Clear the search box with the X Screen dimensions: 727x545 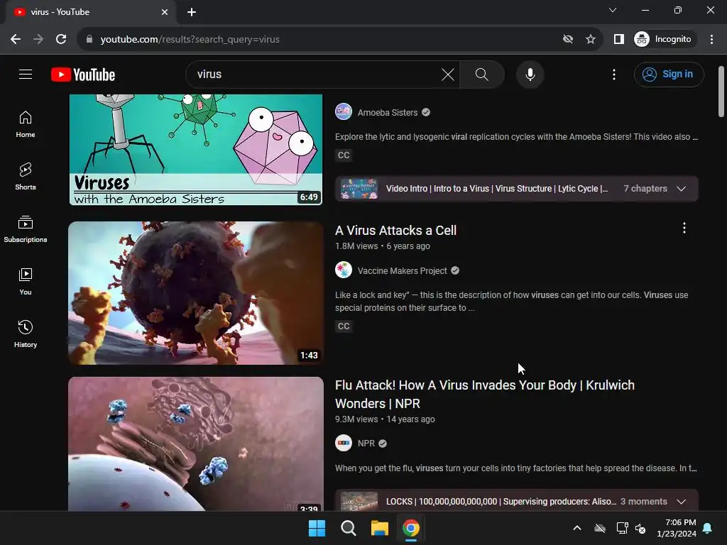pyautogui.click(x=447, y=74)
